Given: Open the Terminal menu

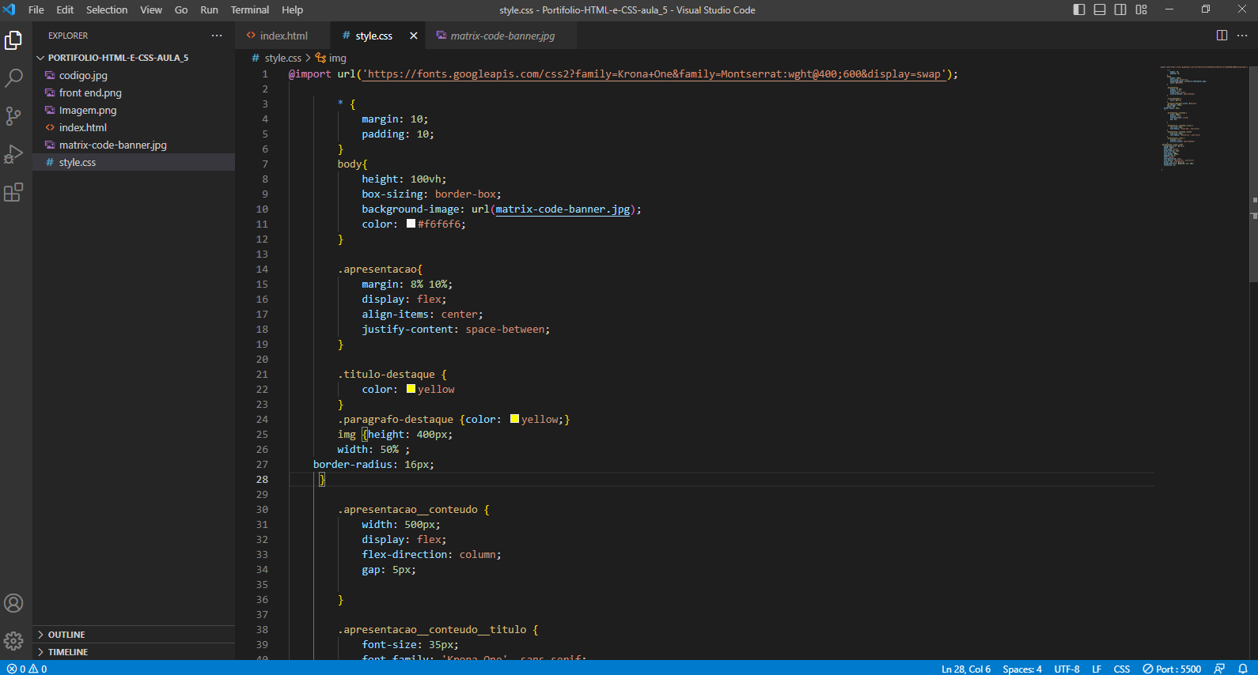Looking at the screenshot, I should 250,9.
